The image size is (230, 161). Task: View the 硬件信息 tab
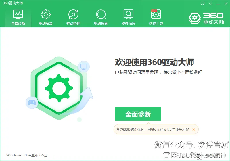pyautogui.click(x=128, y=17)
